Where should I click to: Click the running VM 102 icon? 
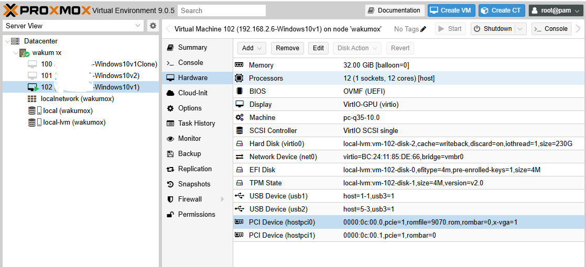click(x=33, y=87)
